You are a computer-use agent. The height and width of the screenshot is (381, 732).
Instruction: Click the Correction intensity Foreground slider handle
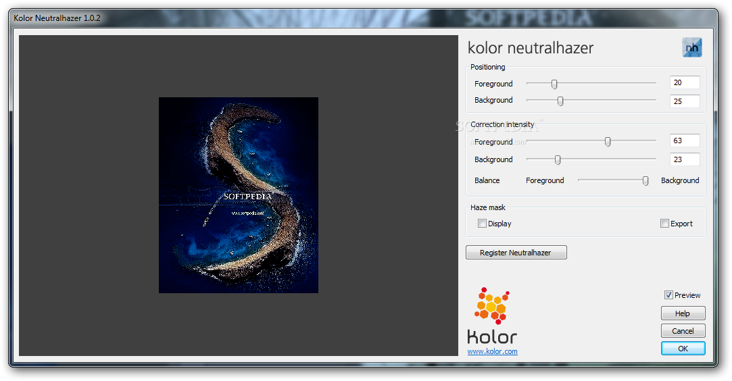click(x=608, y=141)
